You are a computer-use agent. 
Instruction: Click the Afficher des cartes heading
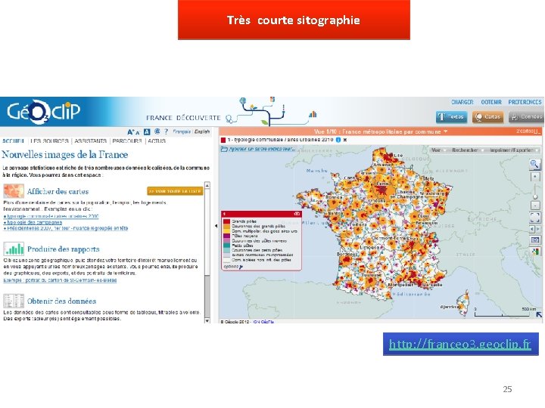click(x=58, y=191)
